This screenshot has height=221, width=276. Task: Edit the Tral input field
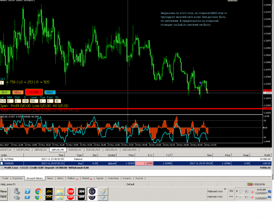42,101
